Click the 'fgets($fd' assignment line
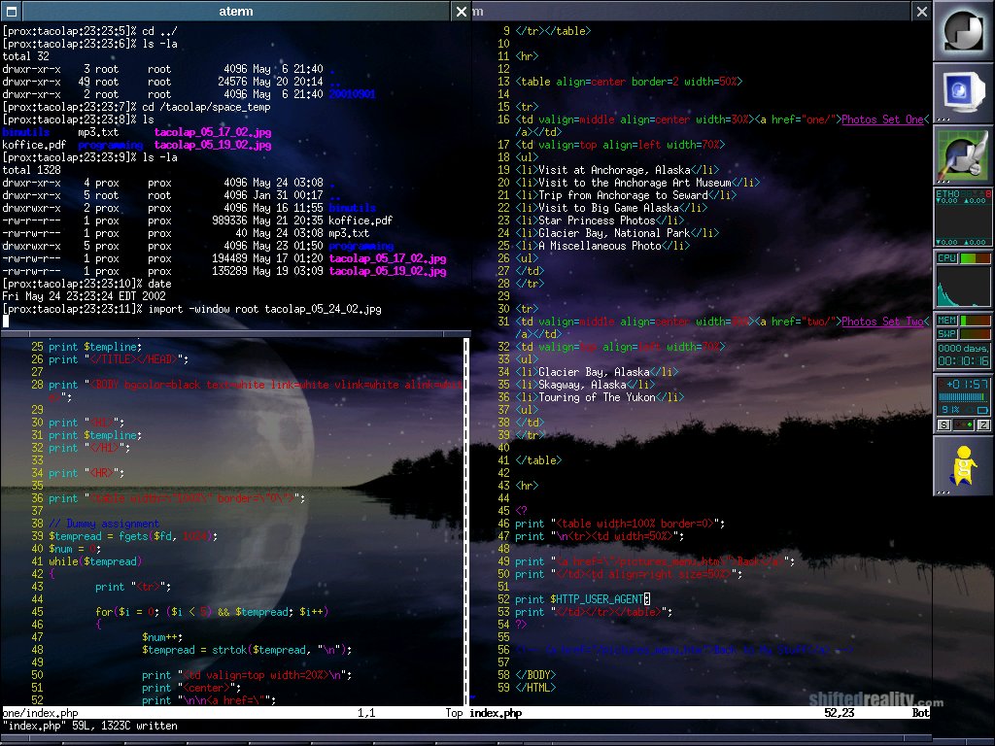Image resolution: width=995 pixels, height=746 pixels. point(133,536)
